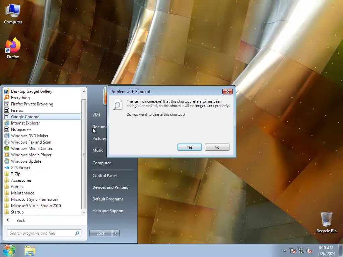This screenshot has height=257, width=343.
Task: Click No in Problem with Shortcut dialog
Action: coord(217,147)
